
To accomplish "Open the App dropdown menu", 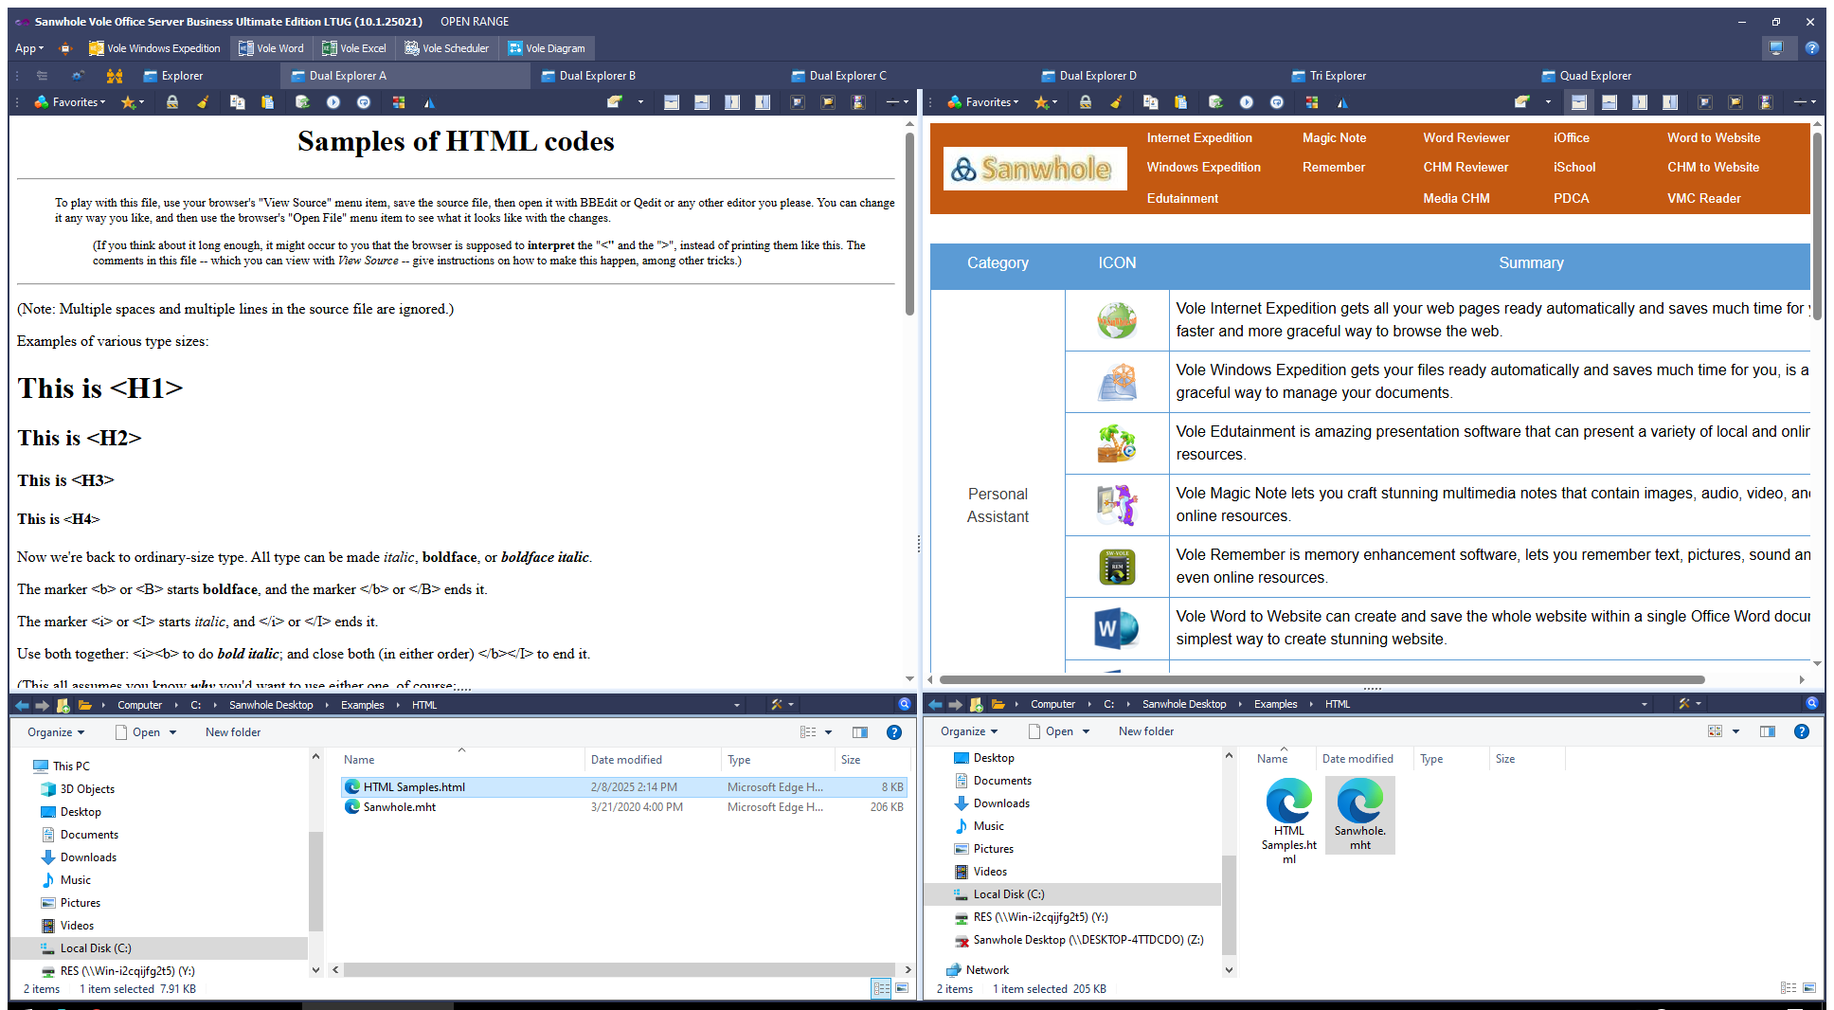I will click(29, 48).
